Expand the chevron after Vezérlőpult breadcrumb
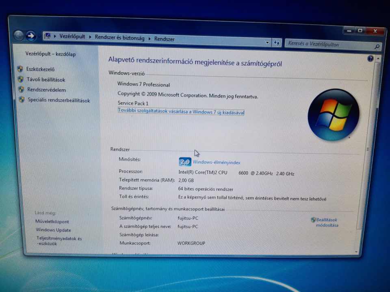Image resolution: width=390 pixels, height=292 pixels. pyautogui.click(x=90, y=37)
